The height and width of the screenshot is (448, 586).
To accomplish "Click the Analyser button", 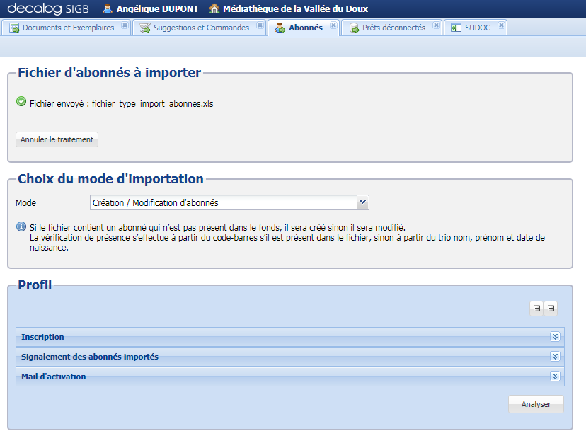I will point(535,403).
